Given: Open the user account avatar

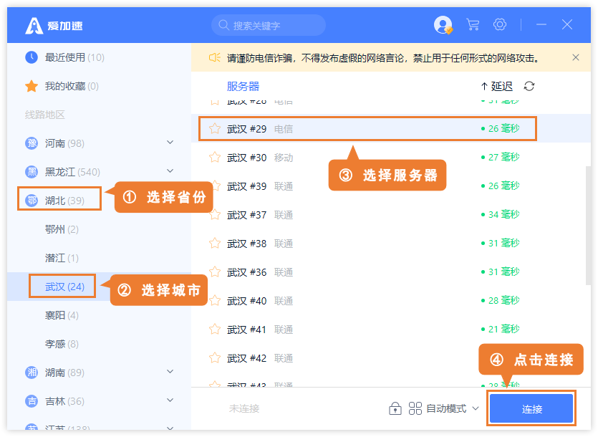Looking at the screenshot, I should (x=443, y=25).
